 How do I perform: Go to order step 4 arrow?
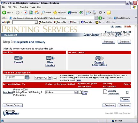(x=128, y=35)
